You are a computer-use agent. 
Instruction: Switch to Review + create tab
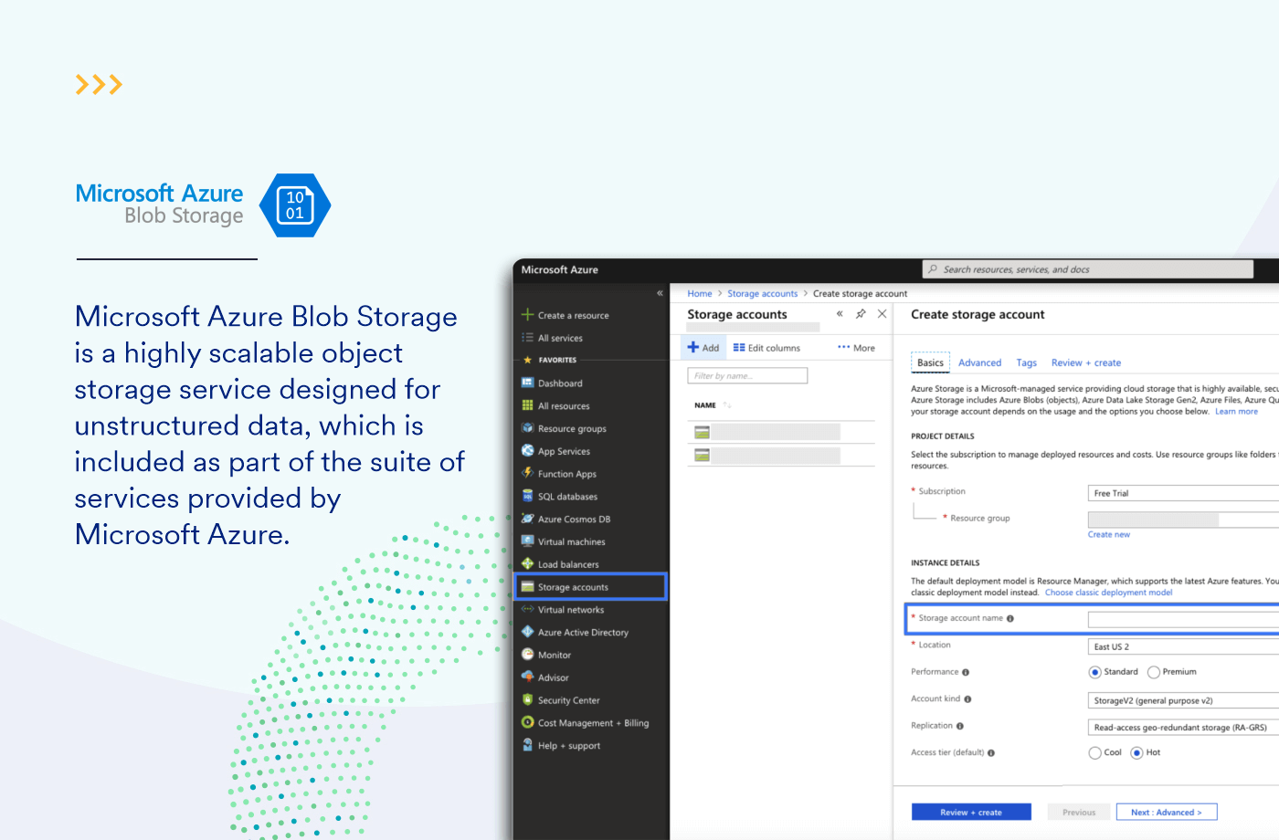[x=1086, y=362]
